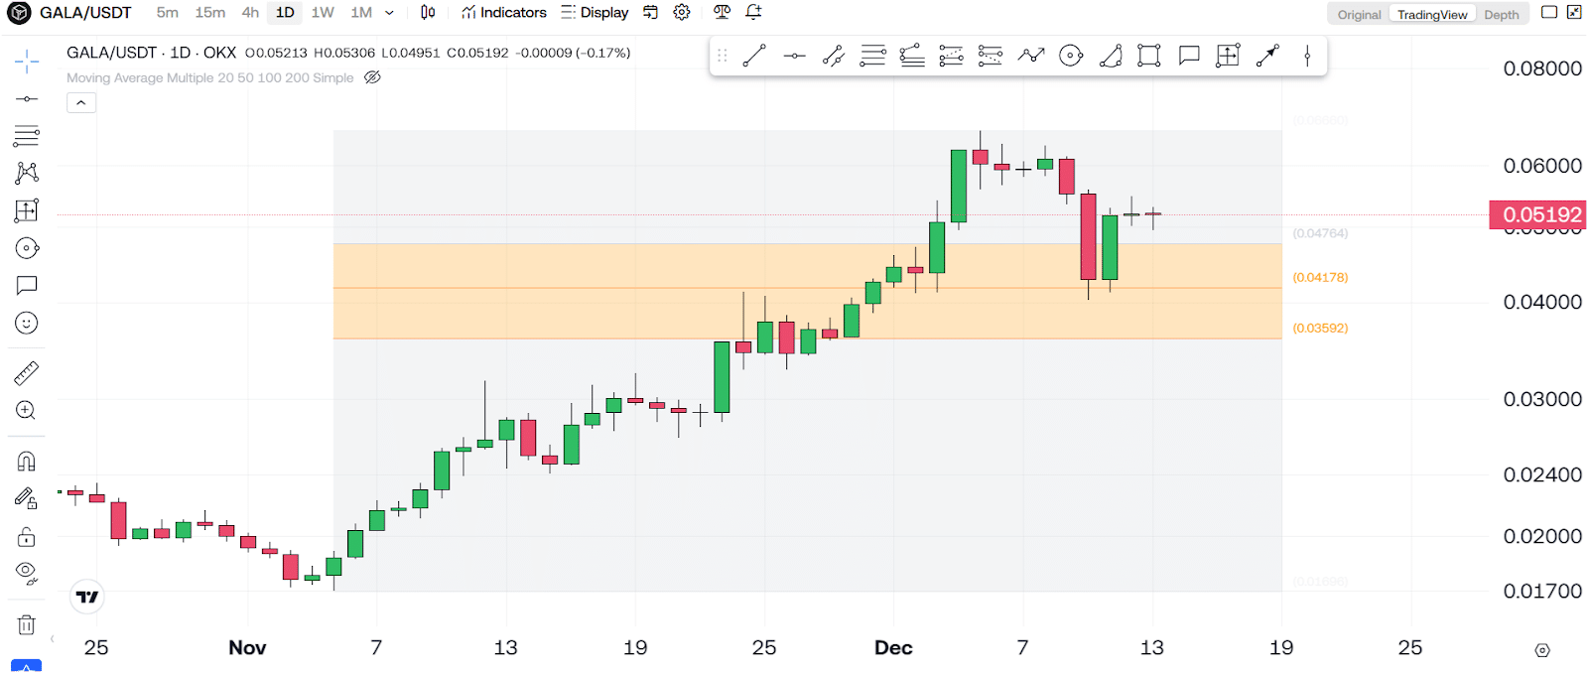Pick the Fib channel tool in floating toolbar
The width and height of the screenshot is (1588, 673).
coord(912,56)
